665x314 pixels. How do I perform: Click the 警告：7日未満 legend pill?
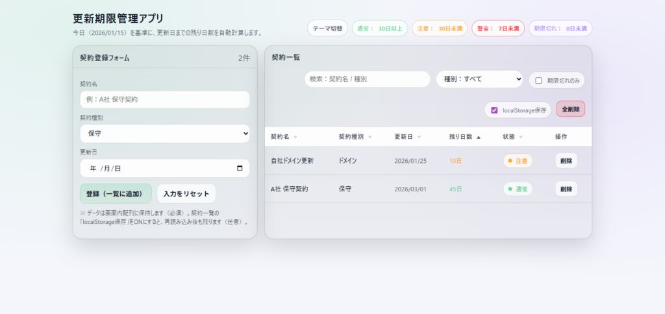[x=497, y=29]
